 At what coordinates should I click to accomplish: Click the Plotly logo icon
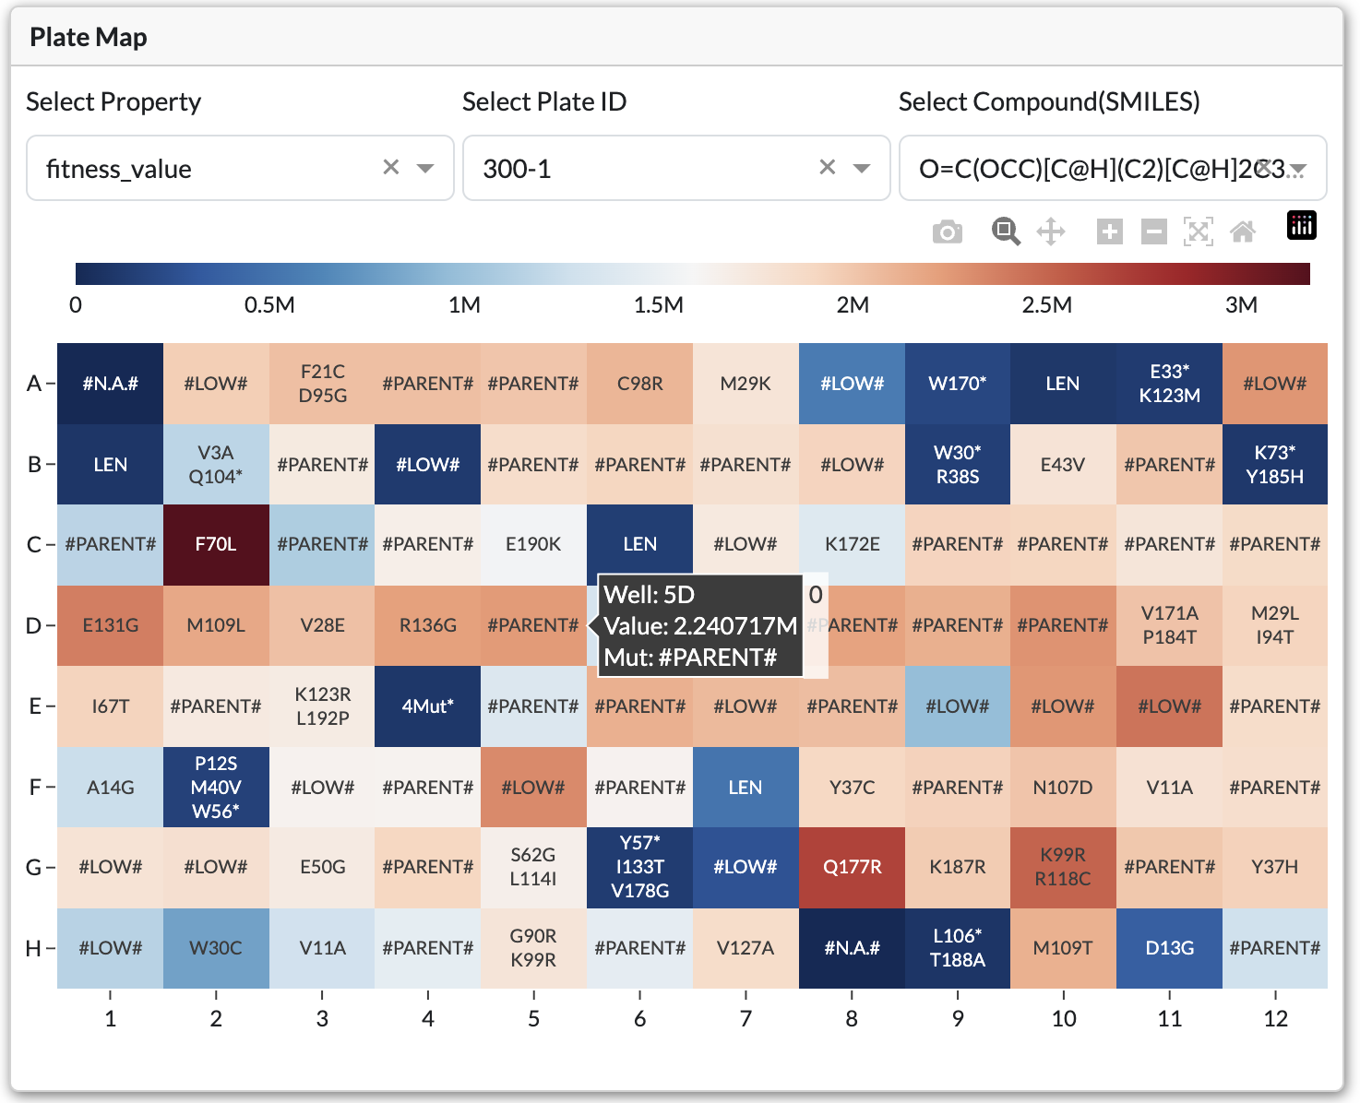click(1301, 225)
